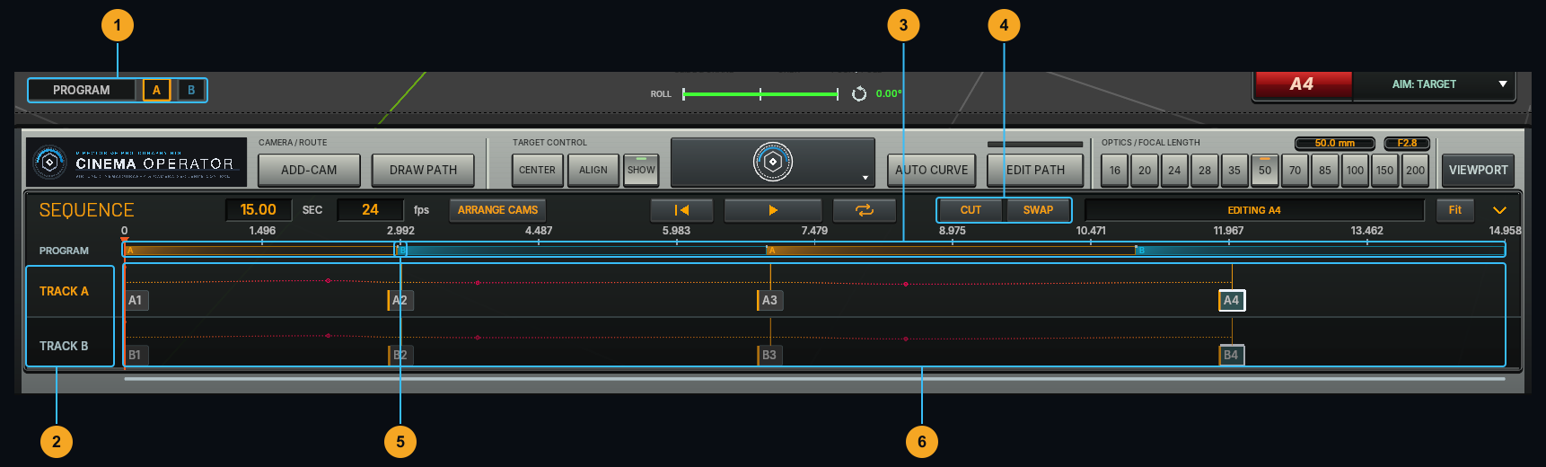This screenshot has width=1546, height=467.
Task: Edit sequence duration 15.00 field
Action: (x=259, y=209)
